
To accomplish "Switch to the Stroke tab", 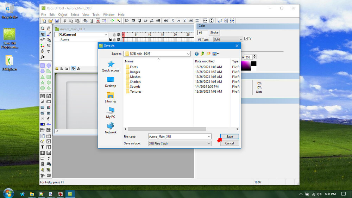I will [214, 32].
